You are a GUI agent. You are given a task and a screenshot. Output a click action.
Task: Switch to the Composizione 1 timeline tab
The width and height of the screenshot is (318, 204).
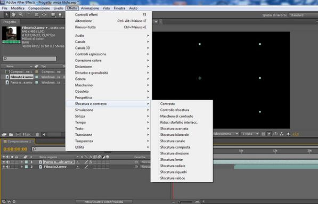point(19,141)
